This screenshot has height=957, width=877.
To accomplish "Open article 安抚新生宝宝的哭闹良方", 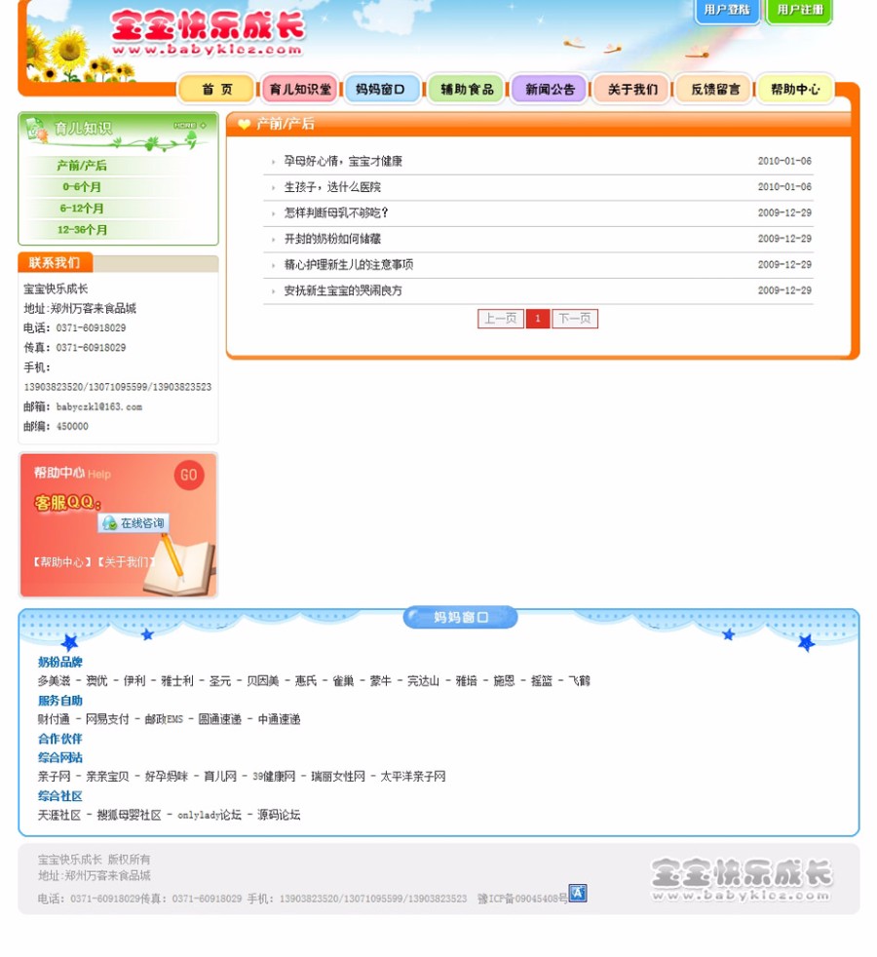I will tap(343, 290).
